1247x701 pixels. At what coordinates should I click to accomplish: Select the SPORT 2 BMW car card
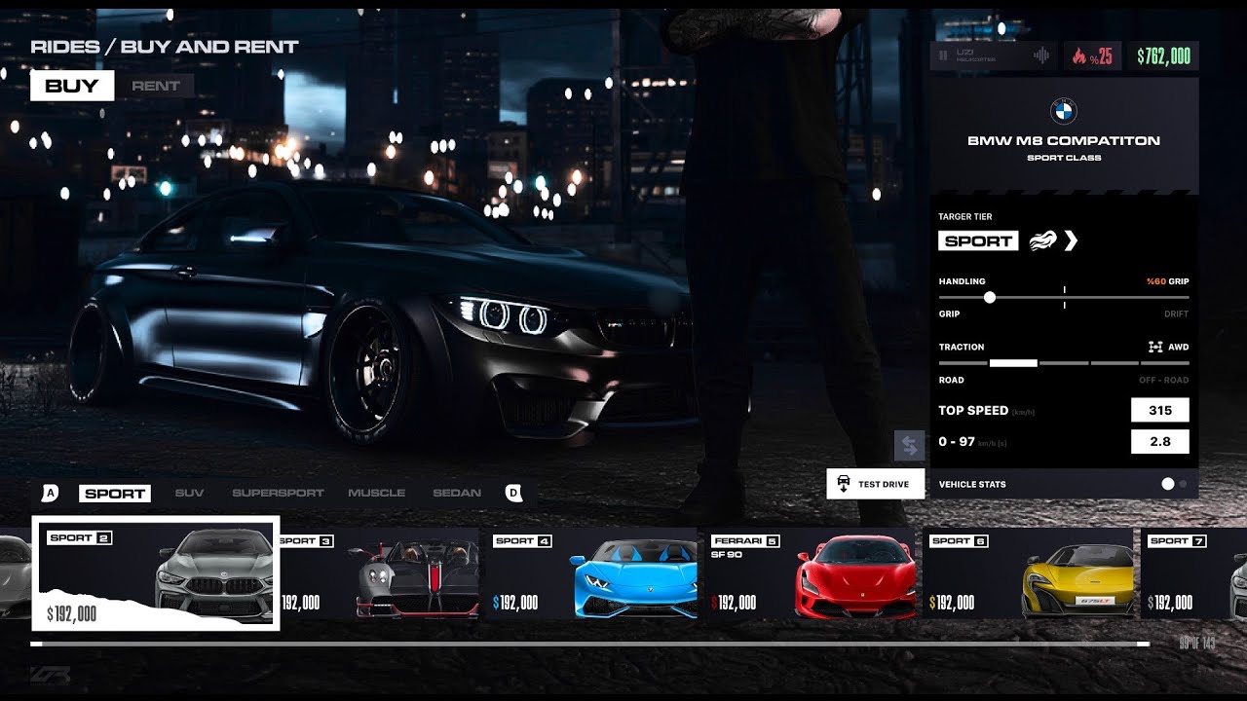point(156,573)
